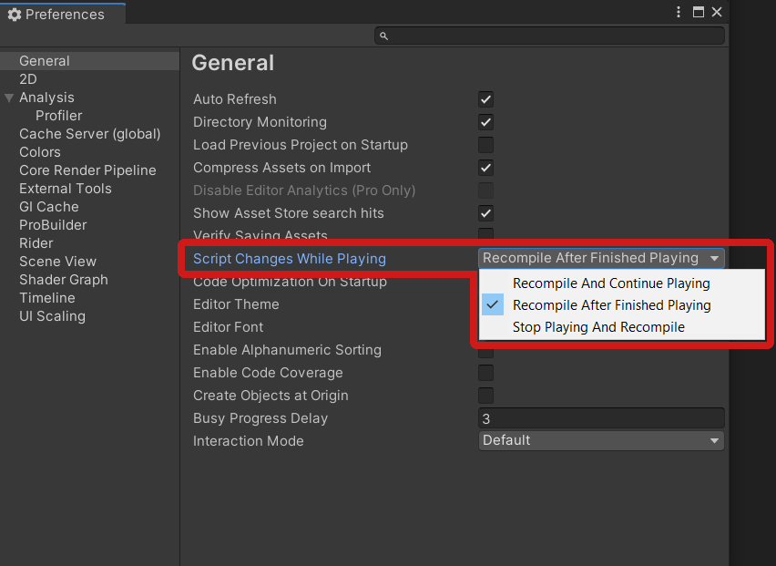Click the Interaction Mode label

point(248,441)
